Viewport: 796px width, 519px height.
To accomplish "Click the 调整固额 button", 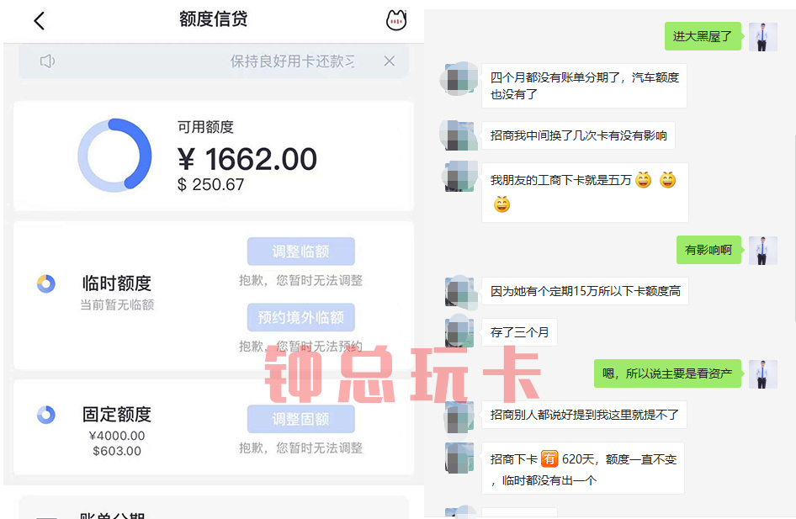I will pyautogui.click(x=301, y=419).
